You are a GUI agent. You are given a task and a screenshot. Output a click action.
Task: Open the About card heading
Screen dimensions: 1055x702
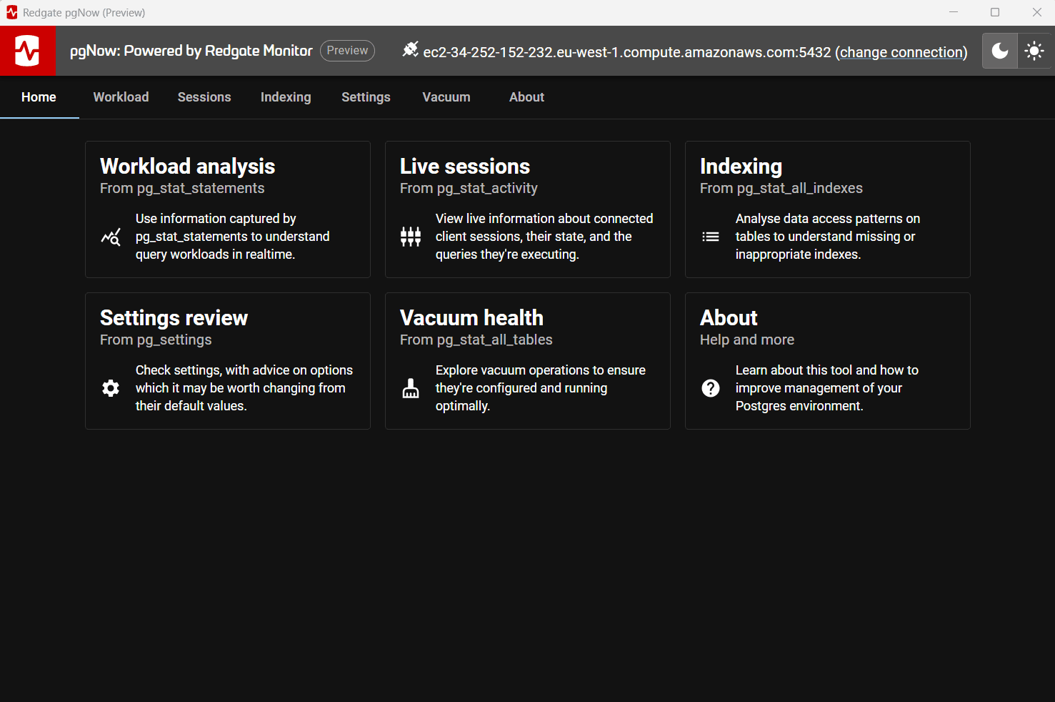(729, 318)
